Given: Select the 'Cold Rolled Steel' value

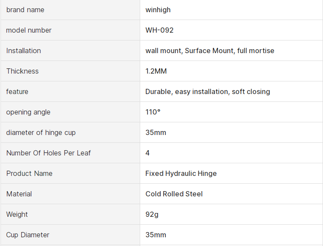Looking at the screenshot, I should click(x=174, y=194).
